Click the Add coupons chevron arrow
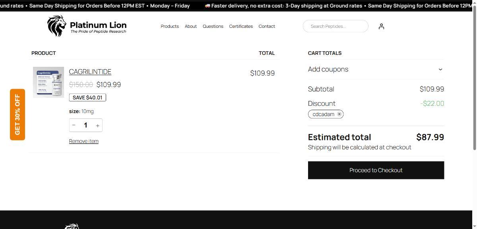This screenshot has height=229, width=477. [x=440, y=69]
